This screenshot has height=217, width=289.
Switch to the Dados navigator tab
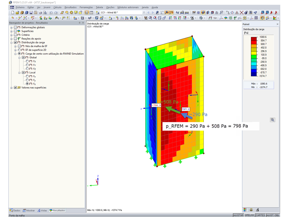point(15,211)
